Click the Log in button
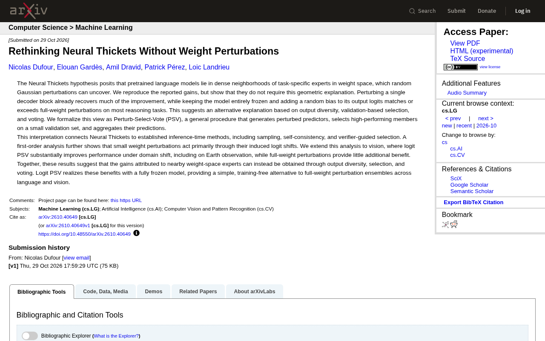Viewport: 545px width, 341px height. (523, 11)
